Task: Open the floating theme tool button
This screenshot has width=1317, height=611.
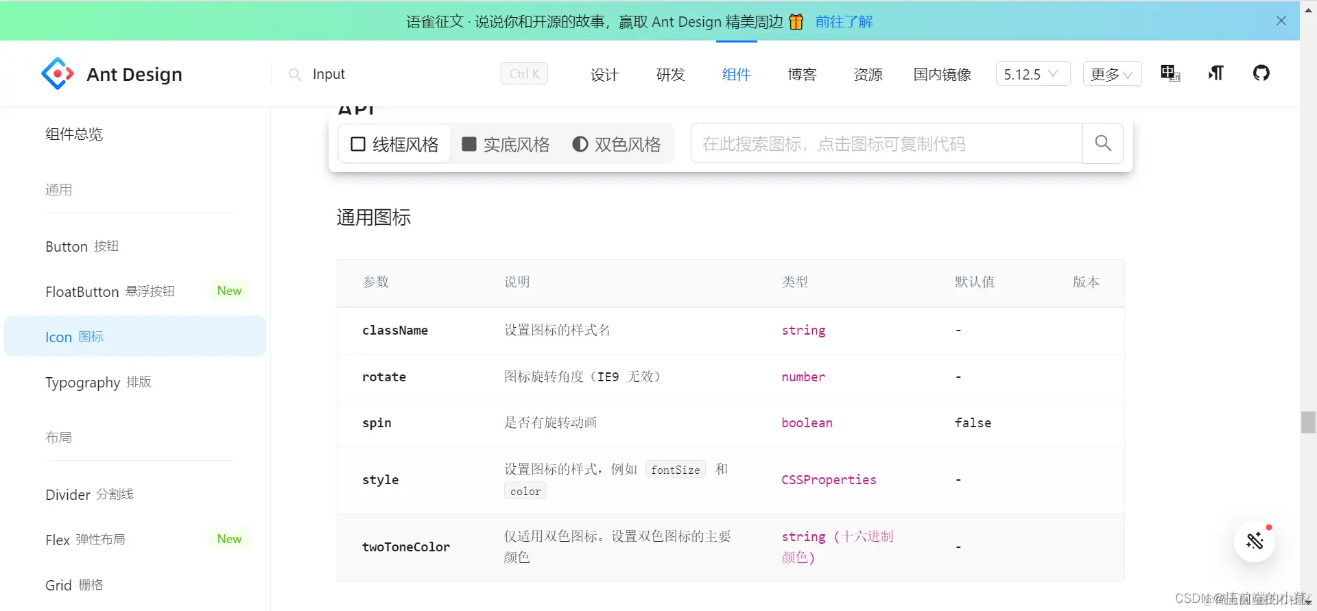Action: click(x=1255, y=541)
